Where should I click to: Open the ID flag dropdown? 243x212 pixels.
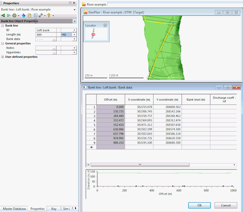(x=74, y=30)
